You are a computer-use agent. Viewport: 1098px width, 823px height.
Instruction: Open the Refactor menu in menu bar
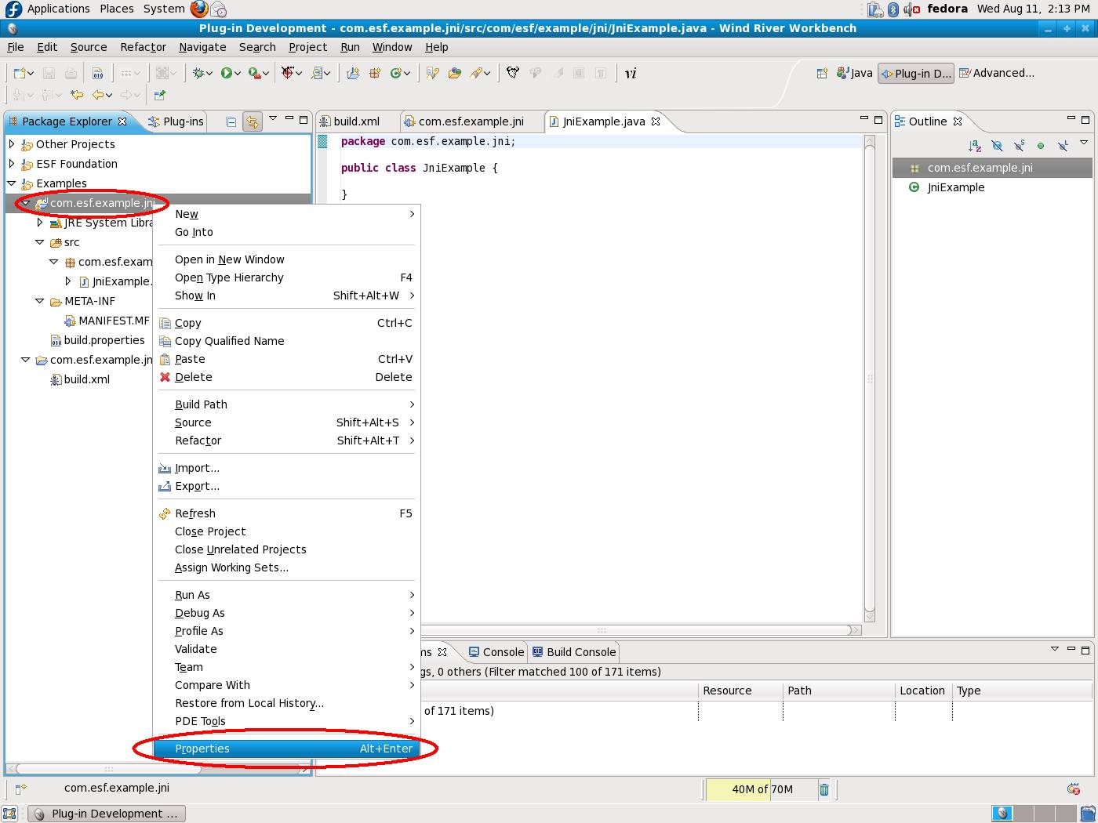coord(143,47)
